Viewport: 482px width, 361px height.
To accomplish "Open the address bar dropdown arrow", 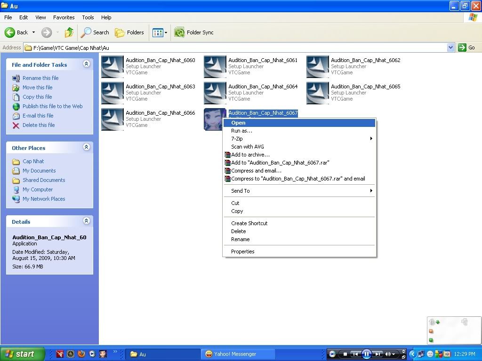I will [450, 47].
